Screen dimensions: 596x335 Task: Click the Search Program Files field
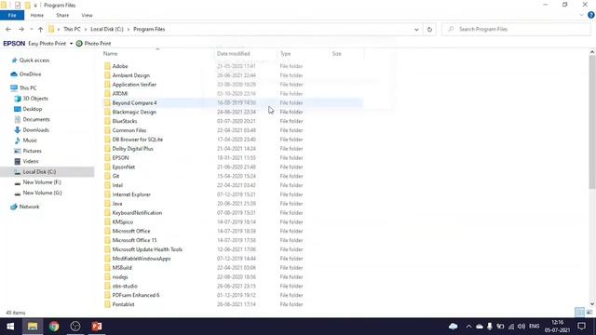[516, 29]
